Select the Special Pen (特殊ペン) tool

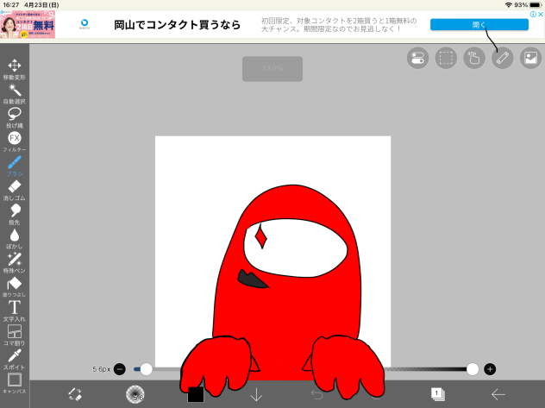coord(15,262)
